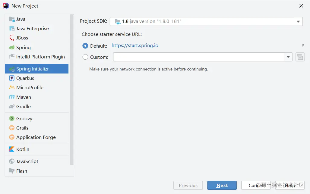Select the Grails orange icon
Screen dimensions: 310x194
tap(12, 128)
